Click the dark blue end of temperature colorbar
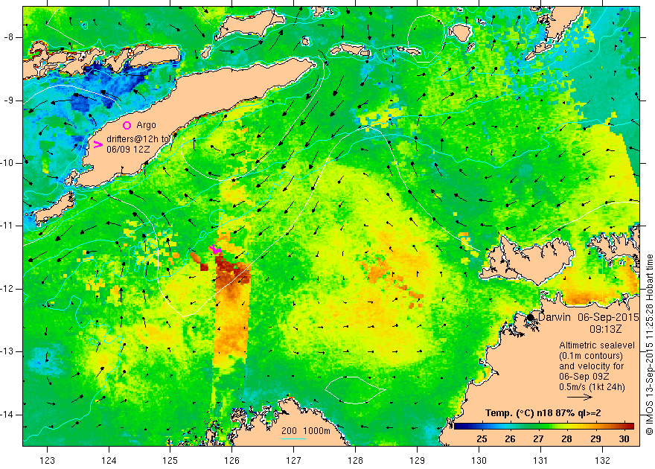The height and width of the screenshot is (469, 655). pyautogui.click(x=459, y=427)
